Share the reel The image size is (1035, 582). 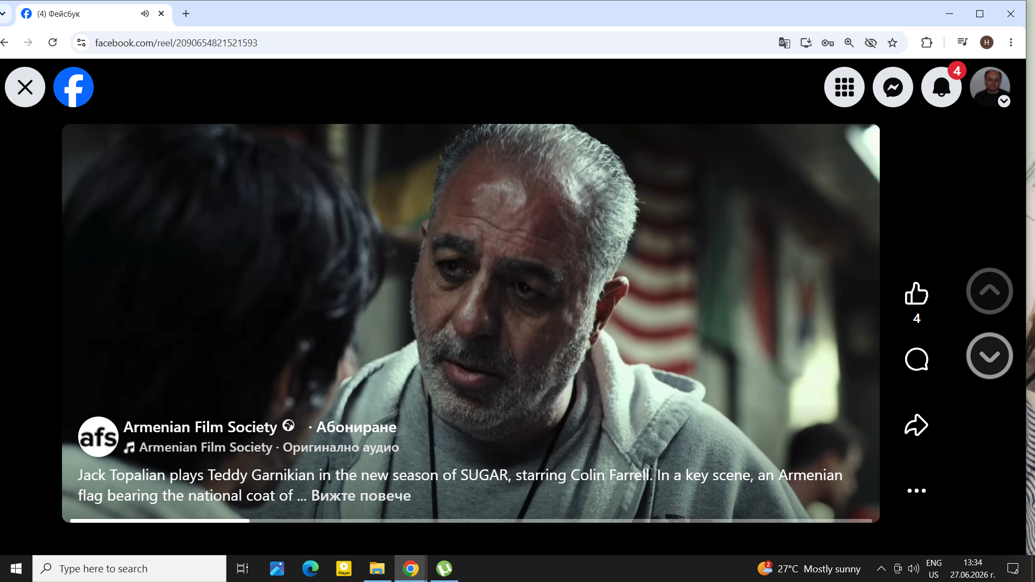point(916,425)
